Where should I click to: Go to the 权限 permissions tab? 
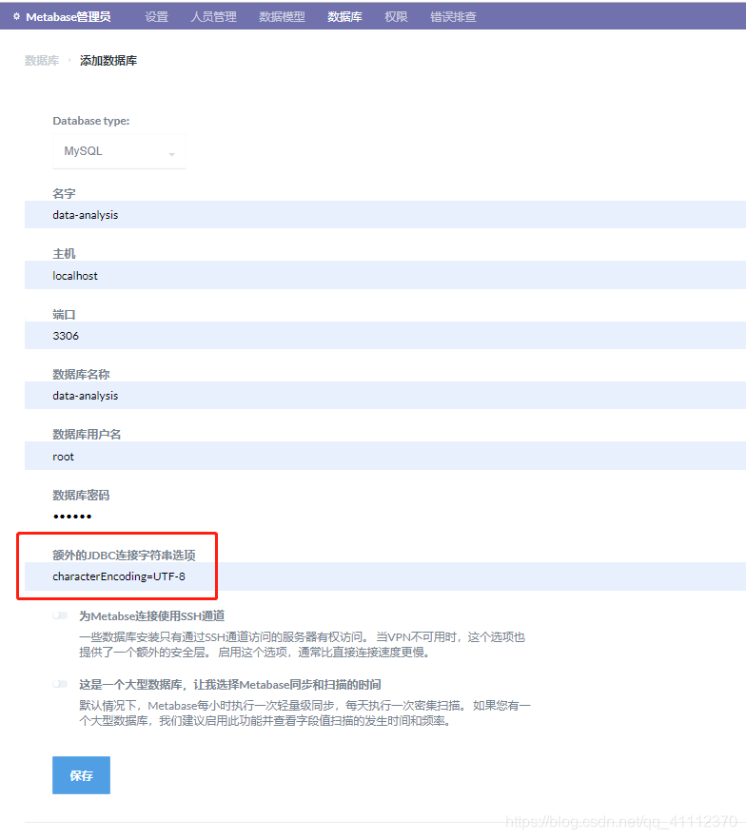(396, 17)
